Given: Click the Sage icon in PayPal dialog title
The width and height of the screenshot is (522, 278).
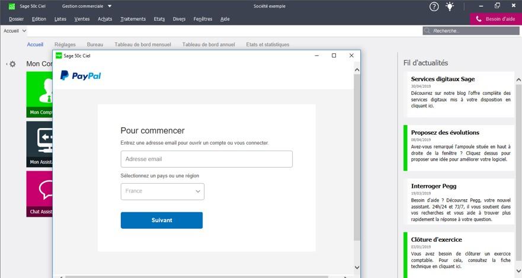Looking at the screenshot, I should [x=59, y=56].
